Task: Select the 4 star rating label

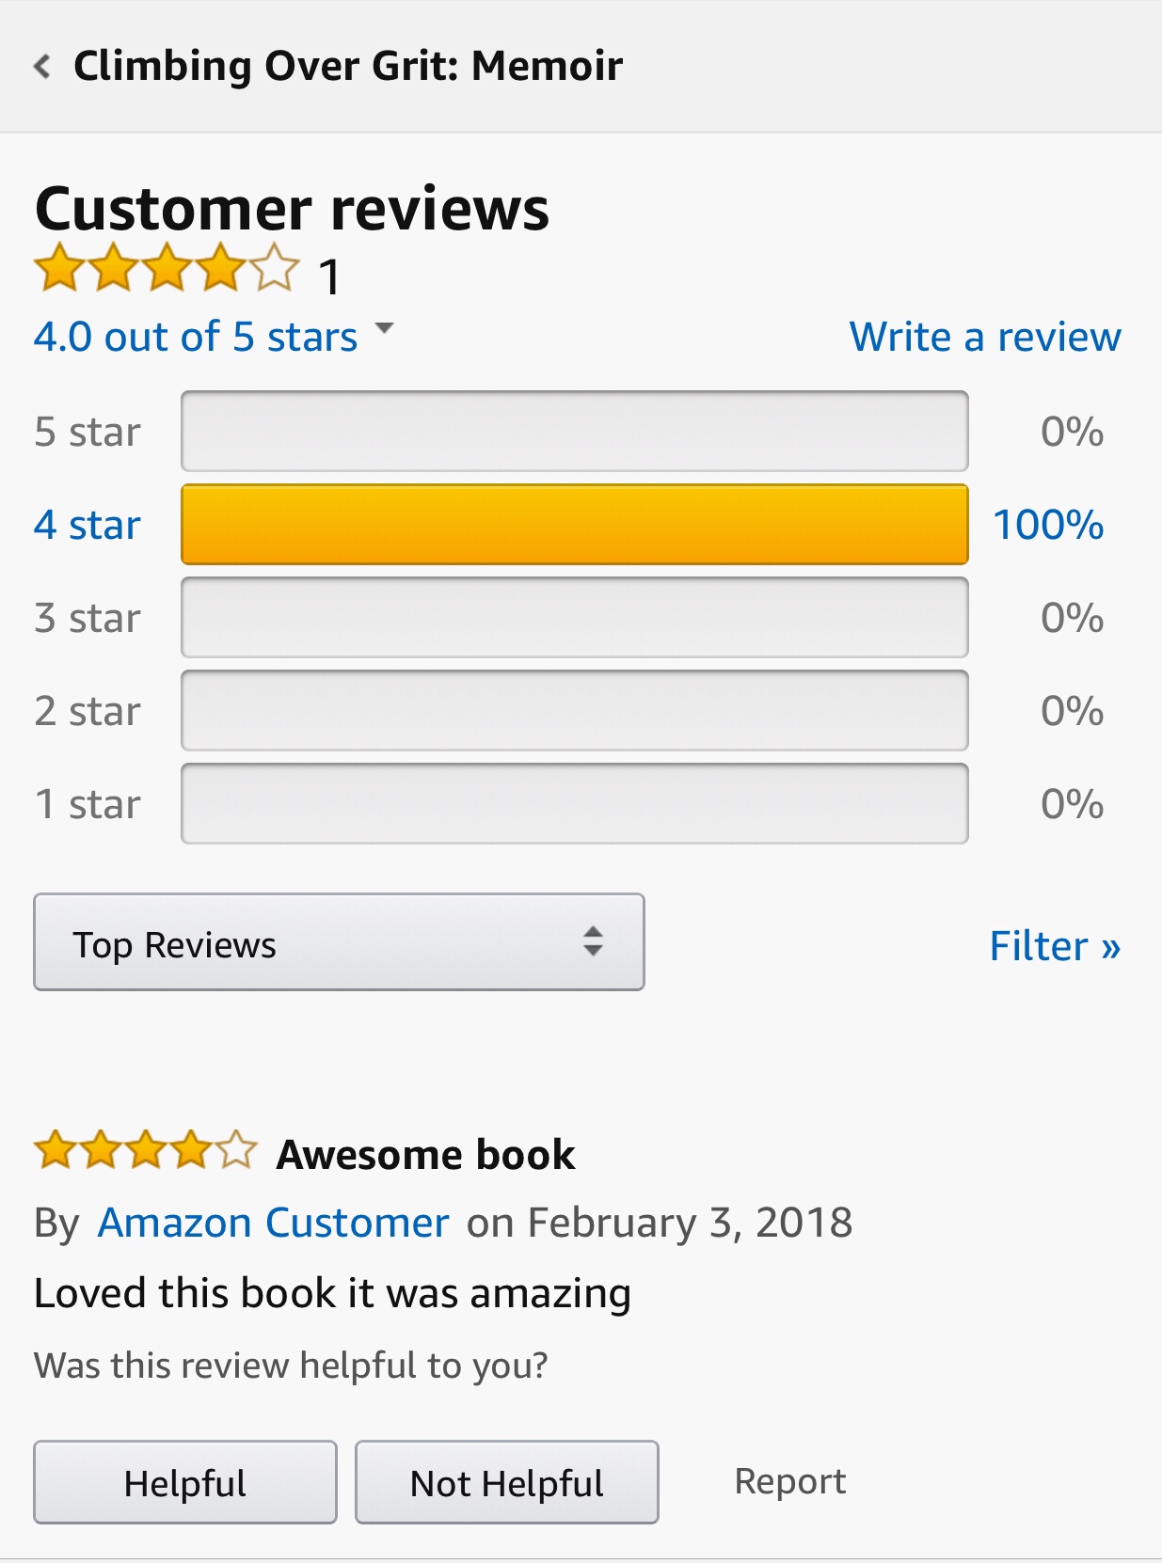Action: pyautogui.click(x=88, y=525)
